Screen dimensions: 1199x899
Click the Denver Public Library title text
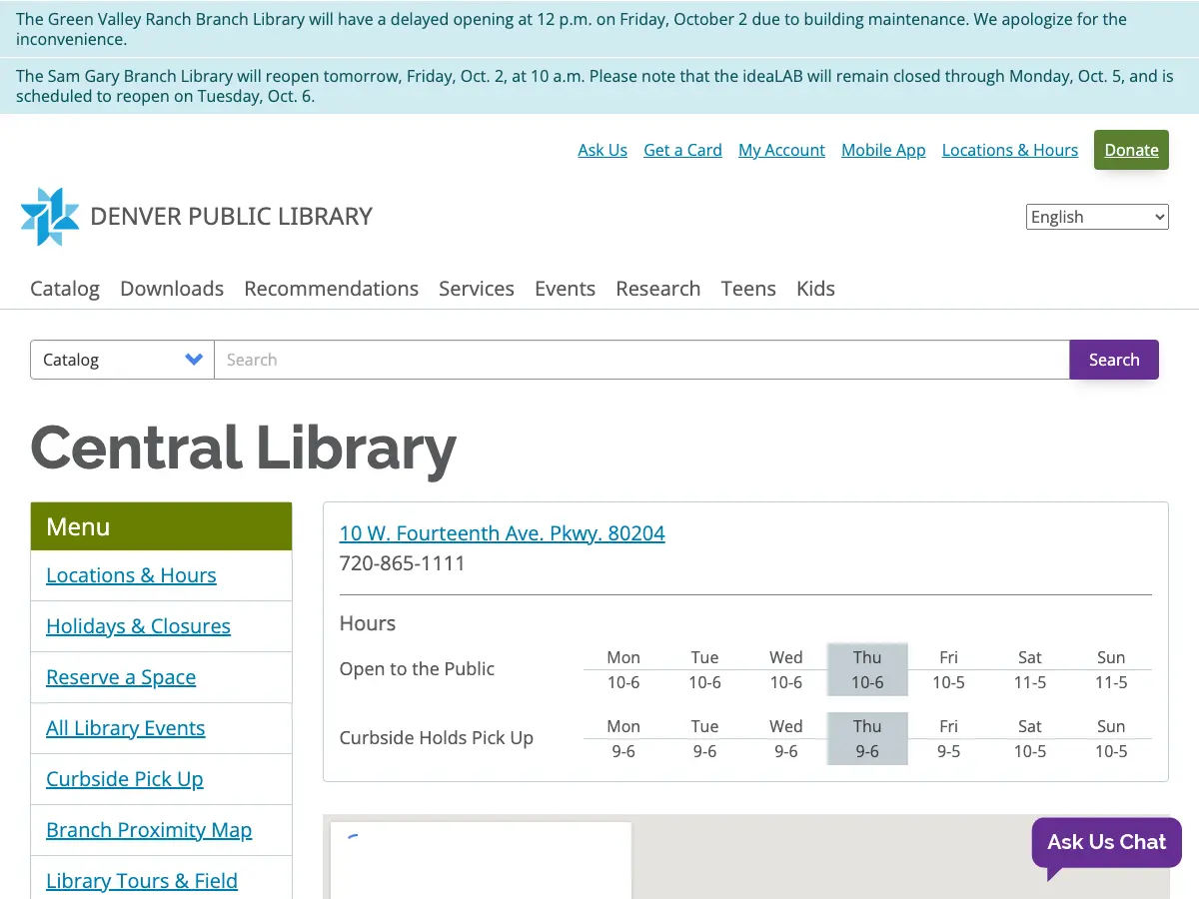231,217
